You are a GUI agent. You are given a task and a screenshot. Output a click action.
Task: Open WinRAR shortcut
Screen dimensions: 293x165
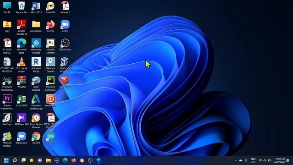click(22, 82)
